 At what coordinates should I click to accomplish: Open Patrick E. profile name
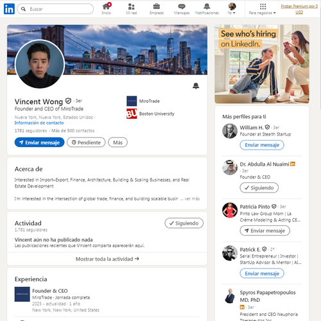click(250, 250)
